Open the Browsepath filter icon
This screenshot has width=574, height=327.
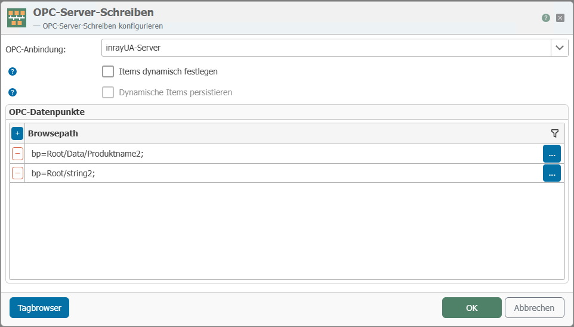point(554,133)
